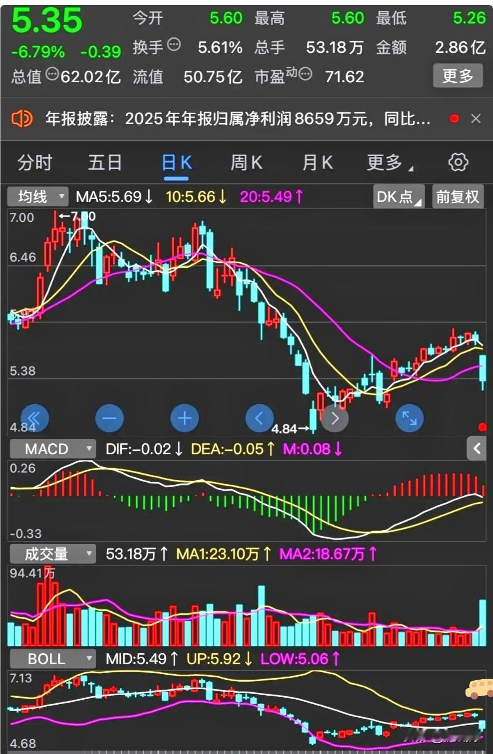Viewport: 493px width, 754px height.
Task: Switch to 五日 tab
Action: (105, 163)
